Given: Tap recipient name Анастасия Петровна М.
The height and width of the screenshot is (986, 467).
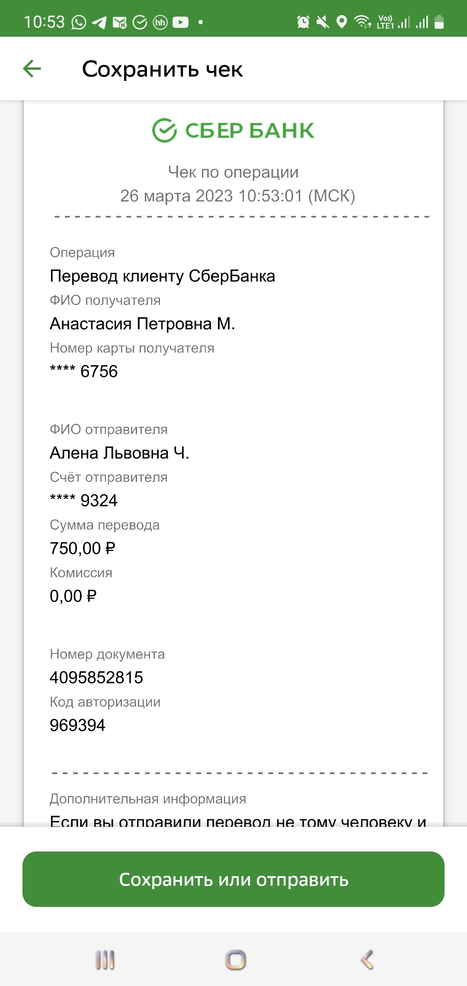Looking at the screenshot, I should point(142,323).
